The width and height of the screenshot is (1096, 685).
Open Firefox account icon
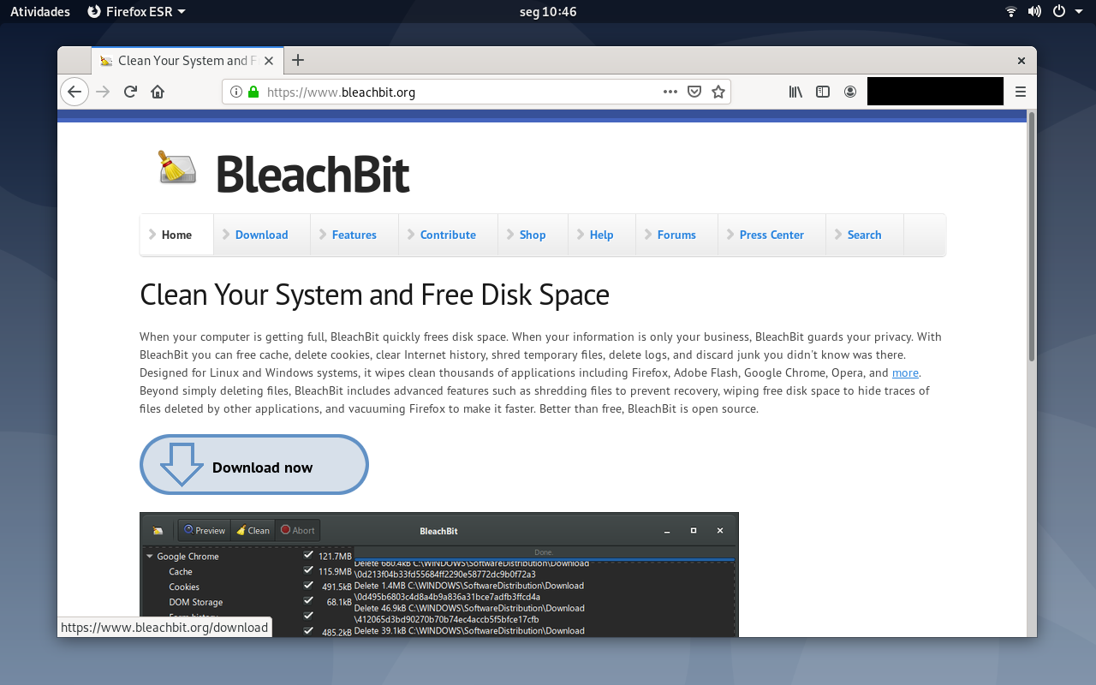click(850, 92)
